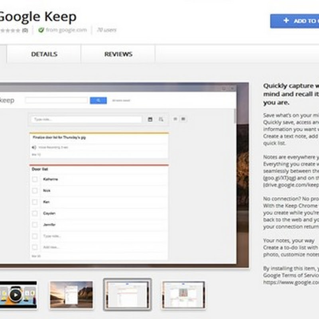Click the 'keep' logo in preview
The image size is (319, 319).
[x=7, y=100]
